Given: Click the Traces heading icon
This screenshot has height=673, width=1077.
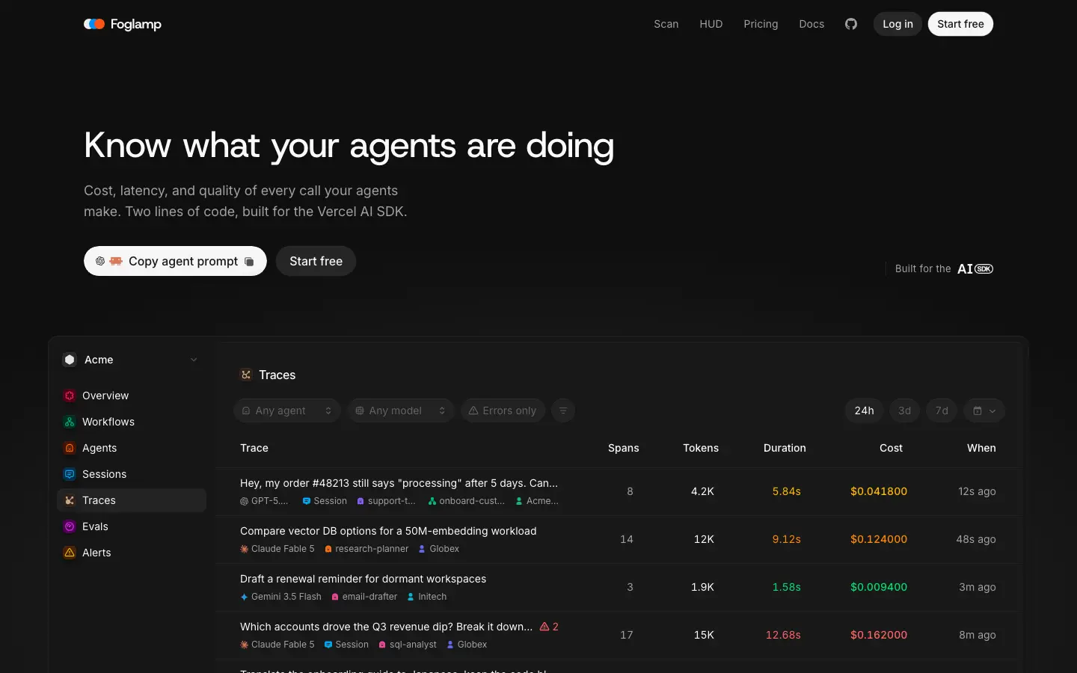Looking at the screenshot, I should click(x=246, y=375).
